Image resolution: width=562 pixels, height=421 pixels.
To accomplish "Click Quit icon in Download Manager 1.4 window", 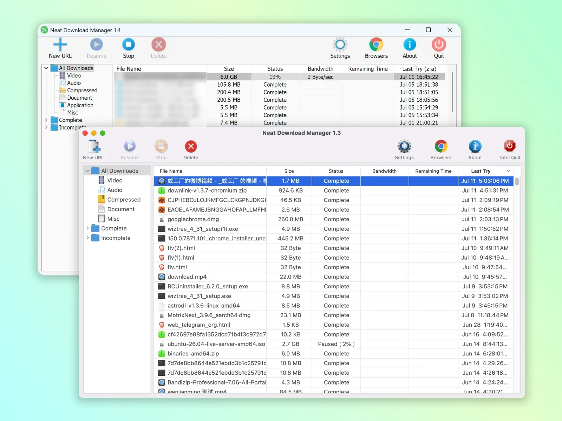I will coord(439,45).
